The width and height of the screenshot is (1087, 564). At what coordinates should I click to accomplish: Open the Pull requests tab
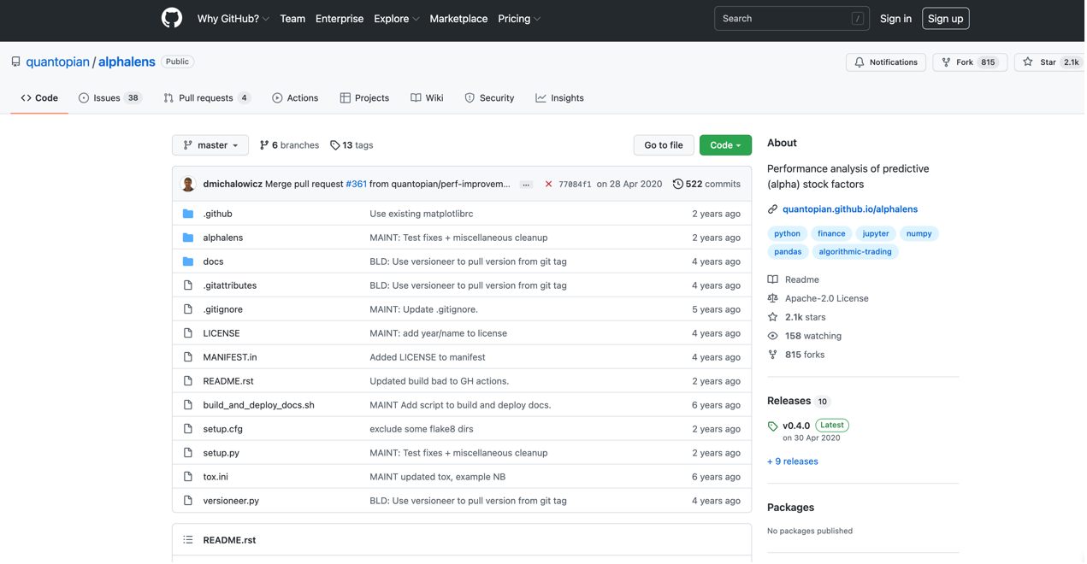pos(207,98)
